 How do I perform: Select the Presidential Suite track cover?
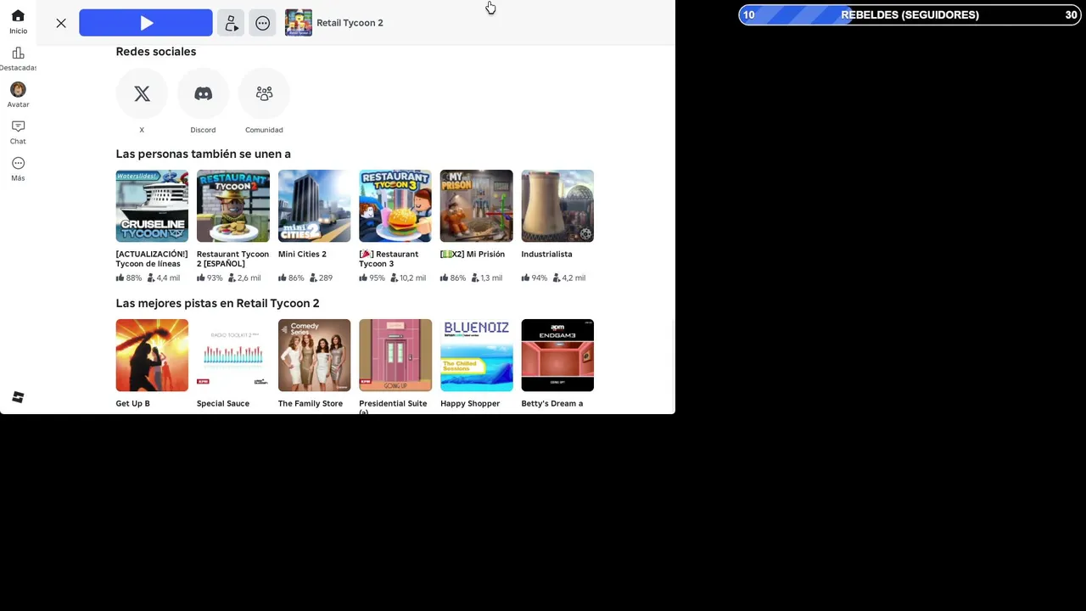click(x=395, y=356)
